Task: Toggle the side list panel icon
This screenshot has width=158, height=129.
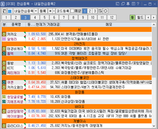Action: (x=4, y=11)
